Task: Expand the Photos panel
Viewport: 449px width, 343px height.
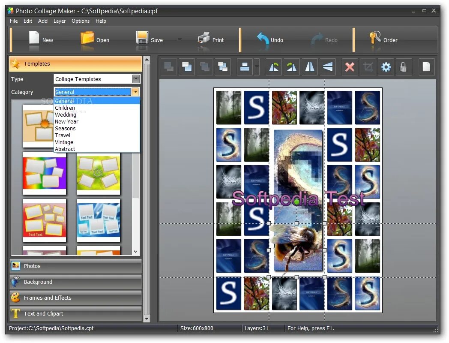Action: tap(75, 266)
